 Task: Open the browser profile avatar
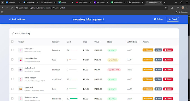pyautogui.click(x=183, y=8)
